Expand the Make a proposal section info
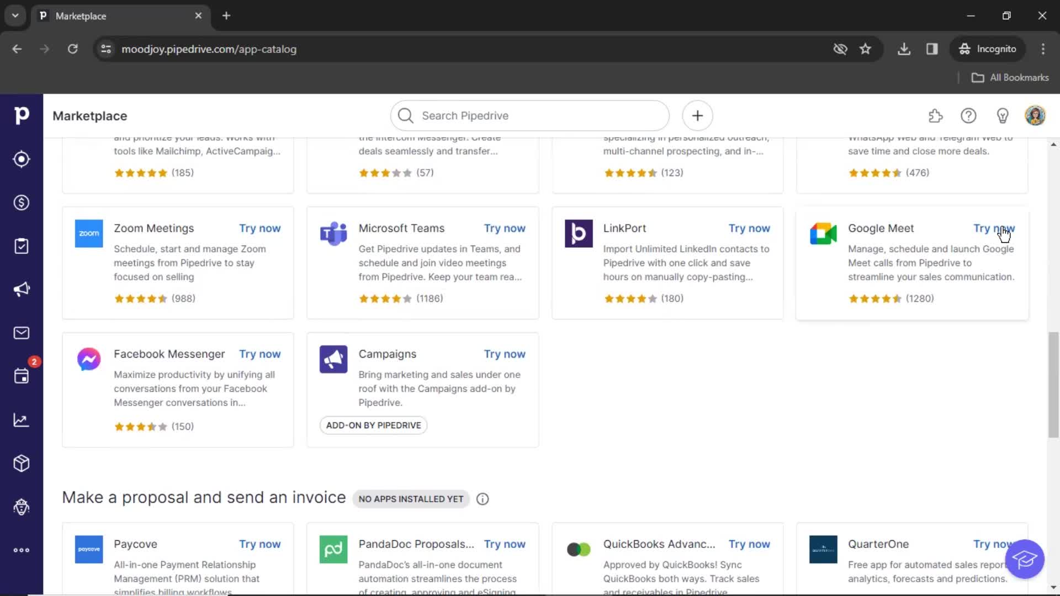The image size is (1060, 596). tap(483, 498)
